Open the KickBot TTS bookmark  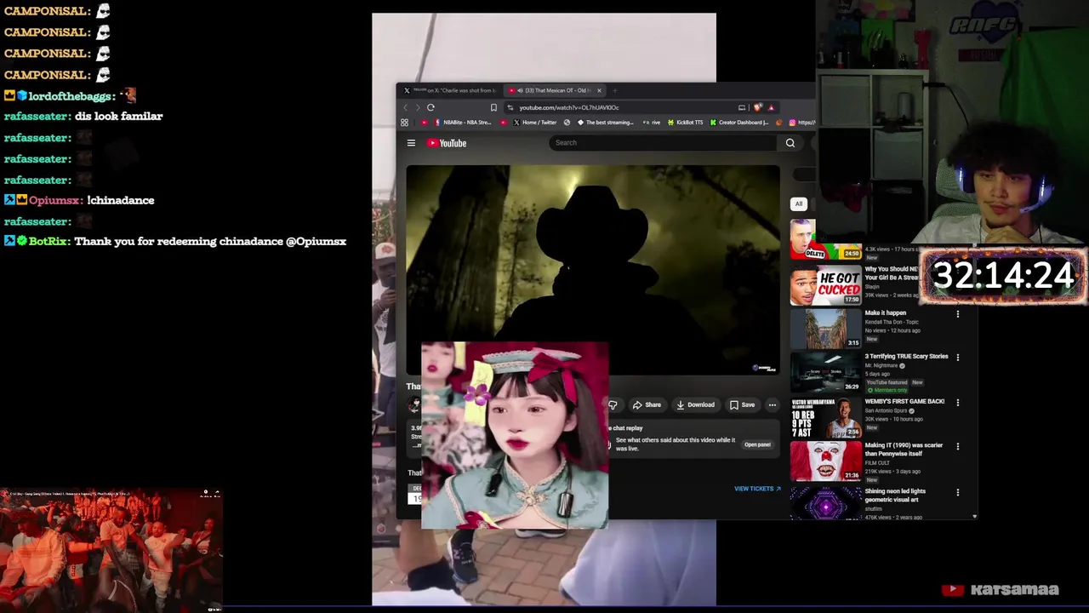coord(686,123)
